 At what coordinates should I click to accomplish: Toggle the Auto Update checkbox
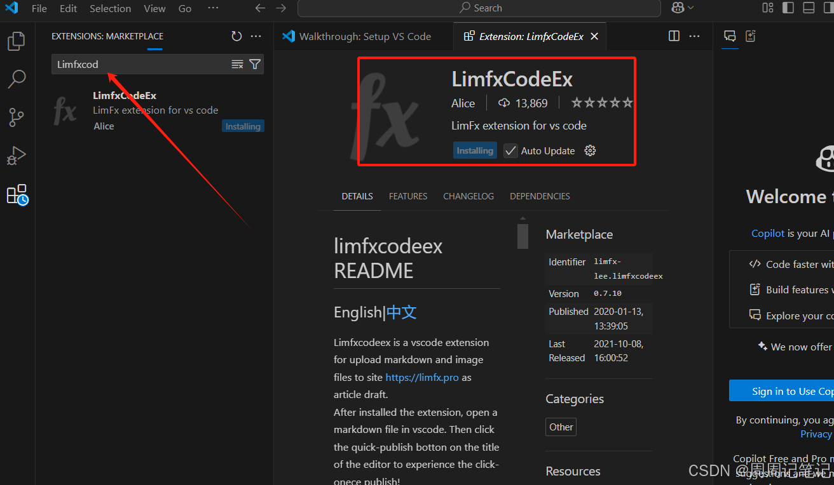[510, 150]
